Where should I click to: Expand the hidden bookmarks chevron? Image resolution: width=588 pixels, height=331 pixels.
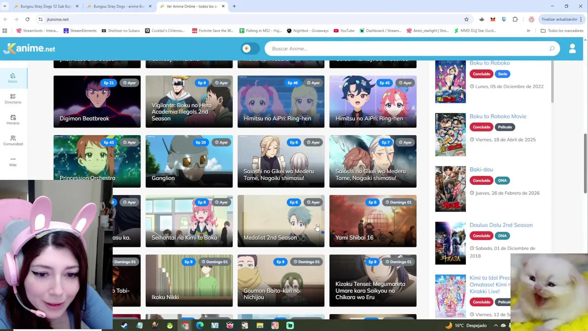tap(528, 31)
